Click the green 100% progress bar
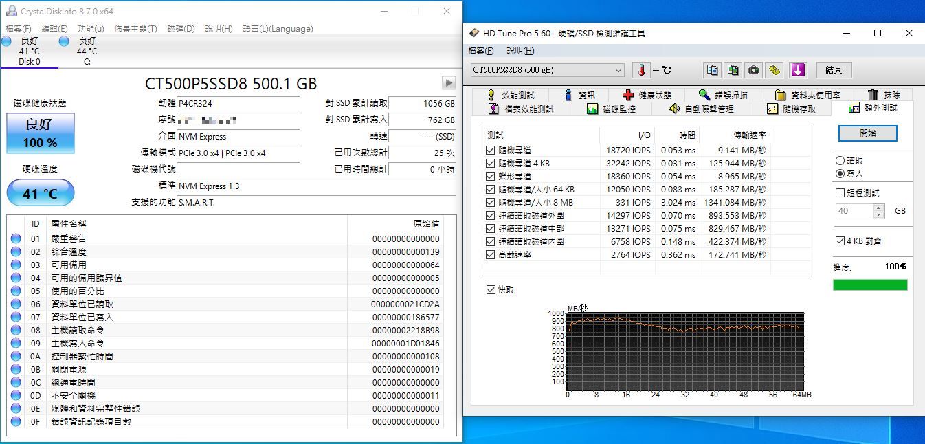This screenshot has width=925, height=444. (870, 285)
